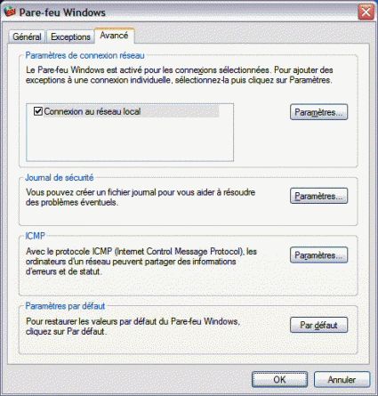Open Paramètres in the ICMP section
Image resolution: width=378 pixels, height=396 pixels.
(318, 255)
